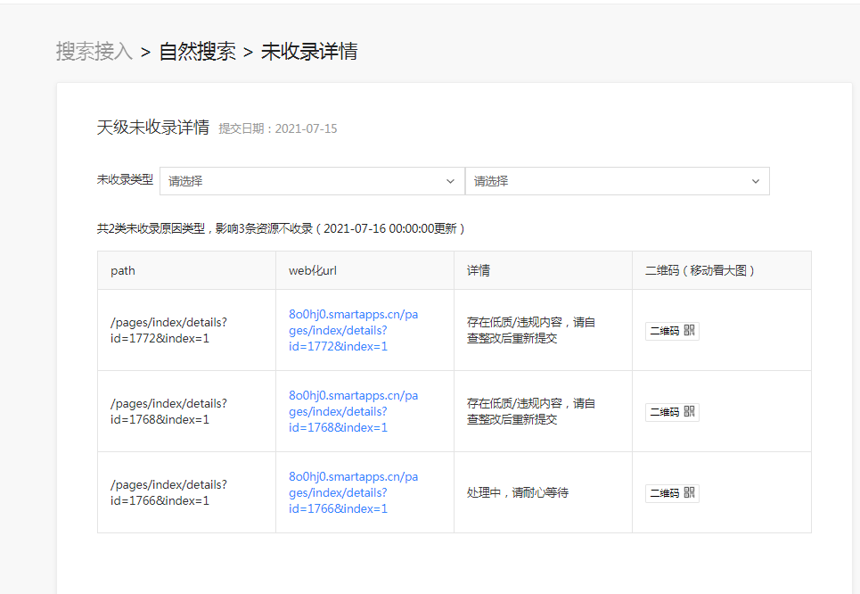This screenshot has width=860, height=594.
Task: Click path cell /pages/index/details?id=1772
Action: 168,331
